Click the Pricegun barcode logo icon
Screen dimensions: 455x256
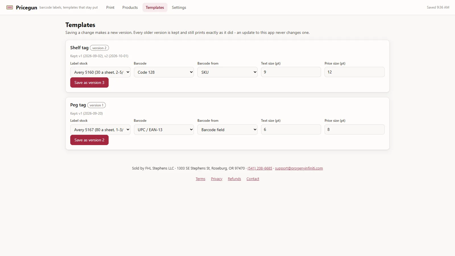(x=10, y=7)
